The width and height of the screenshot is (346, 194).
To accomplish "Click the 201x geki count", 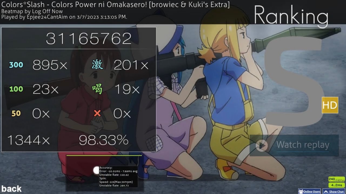I will click(131, 65).
